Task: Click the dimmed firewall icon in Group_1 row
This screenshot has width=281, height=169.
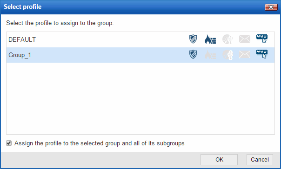Action: [x=210, y=54]
